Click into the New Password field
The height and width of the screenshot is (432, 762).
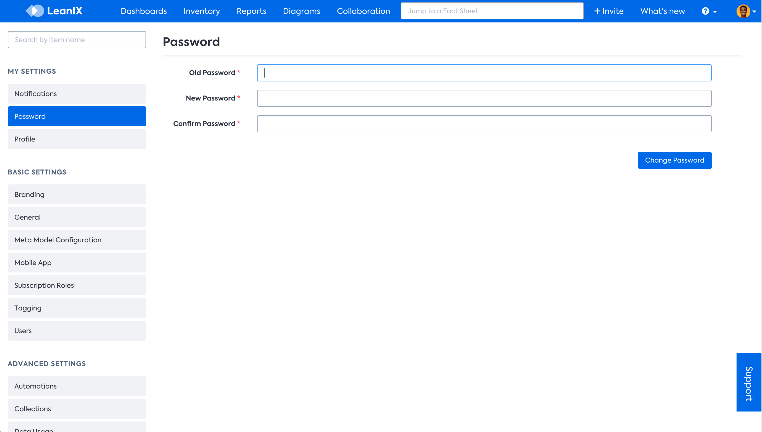[484, 98]
